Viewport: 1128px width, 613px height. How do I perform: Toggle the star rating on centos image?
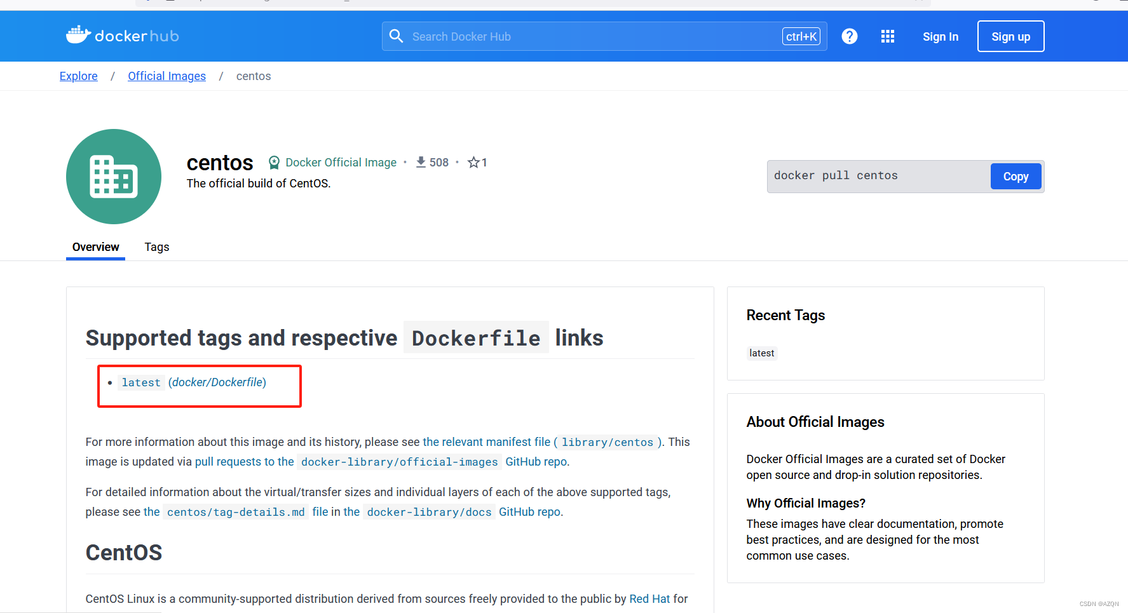coord(473,162)
